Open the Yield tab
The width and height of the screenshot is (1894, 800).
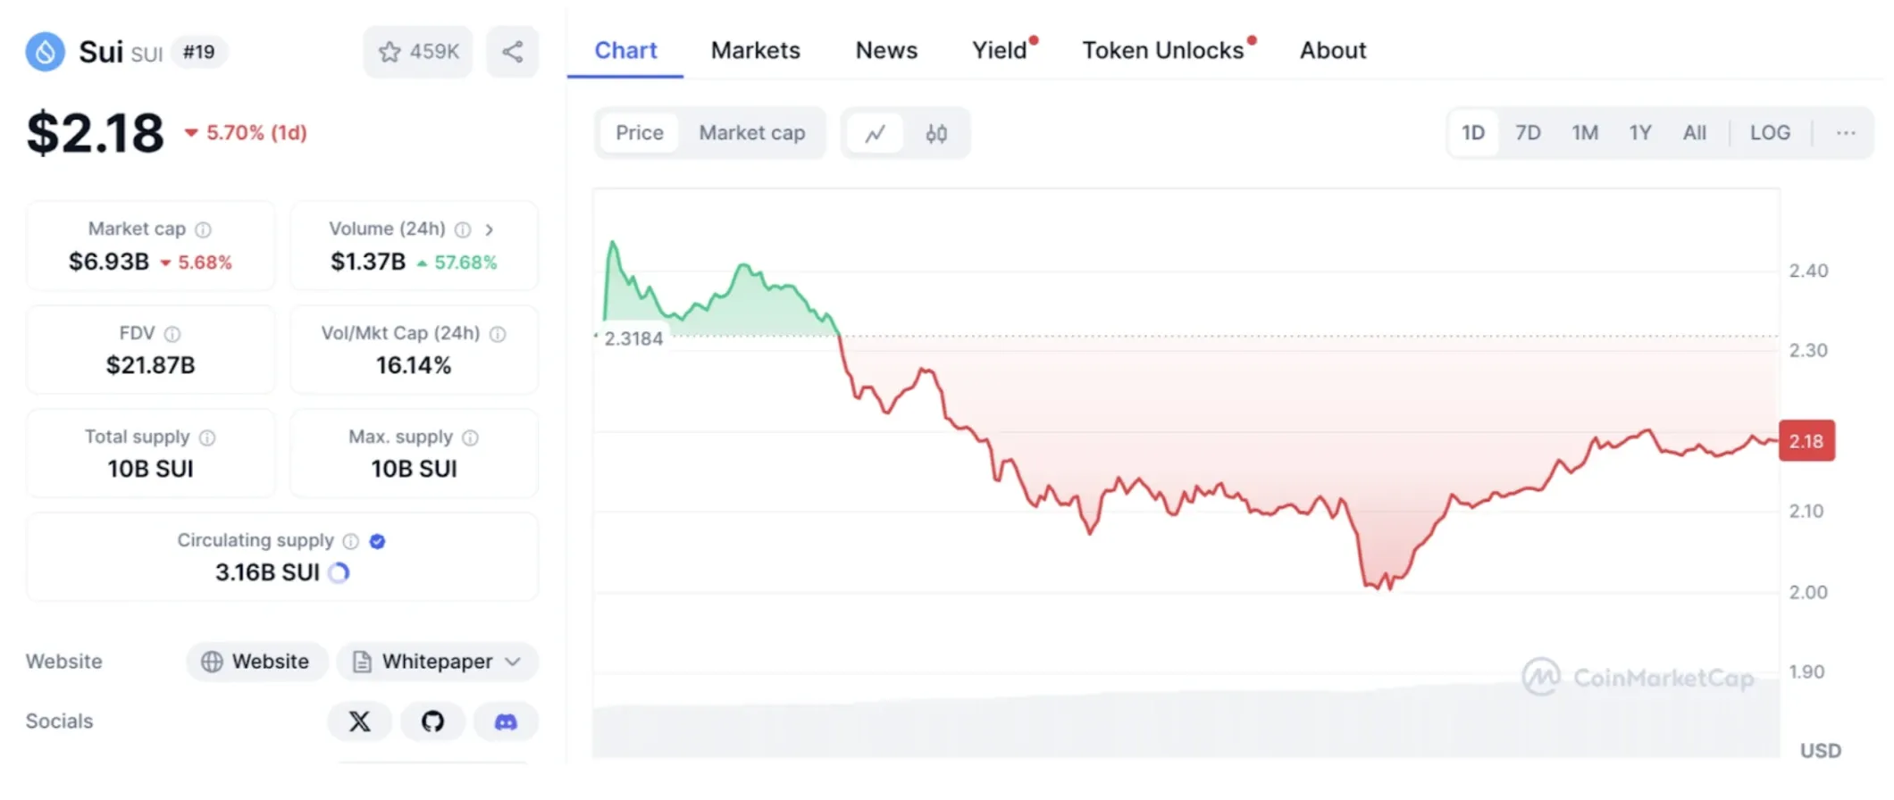[x=1001, y=51]
